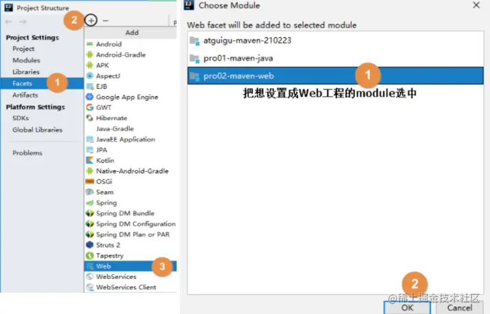Viewport: 490px width, 314px height.
Task: Open Artifacts under Project Settings
Action: (x=25, y=95)
